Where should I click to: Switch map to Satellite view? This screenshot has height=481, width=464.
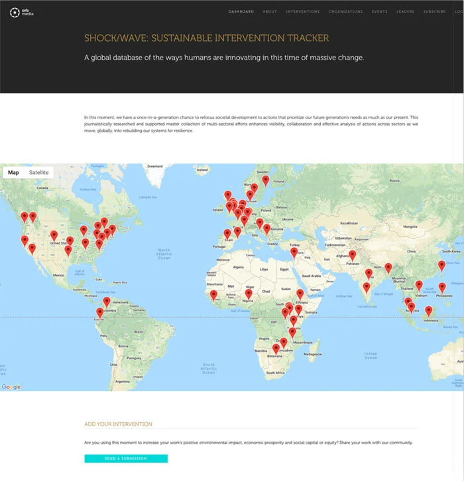pyautogui.click(x=38, y=172)
